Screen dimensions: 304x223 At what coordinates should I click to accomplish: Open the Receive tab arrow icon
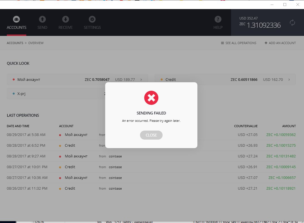click(x=66, y=19)
